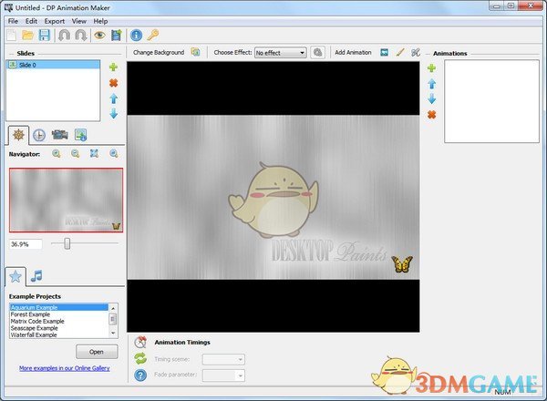
Task: Click the 36.9% zoom input field
Action: point(26,244)
